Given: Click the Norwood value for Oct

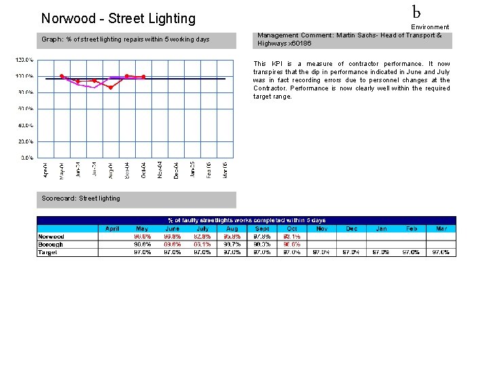Looking at the screenshot, I should [292, 237].
